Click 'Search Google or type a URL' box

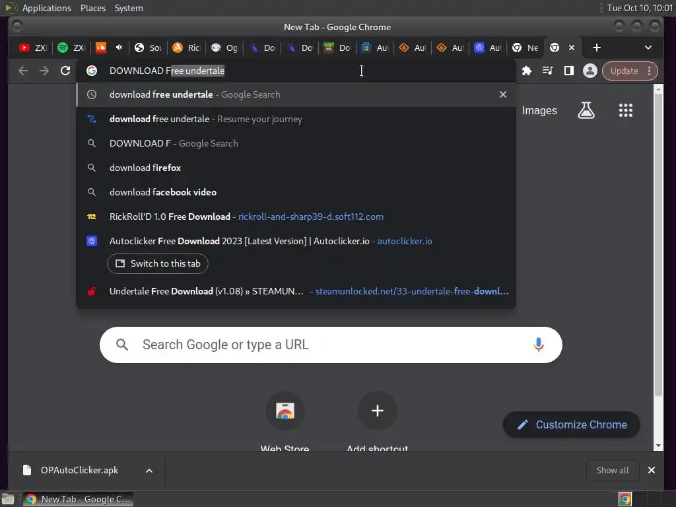tap(331, 345)
